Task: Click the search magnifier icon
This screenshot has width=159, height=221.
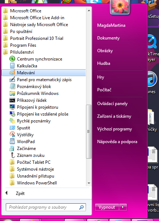Action: pos(82,207)
